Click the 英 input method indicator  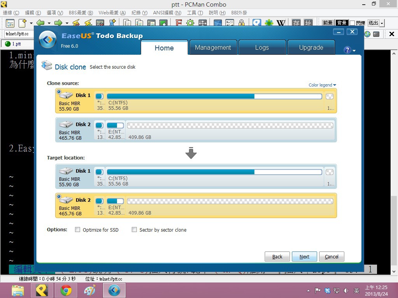click(x=357, y=291)
